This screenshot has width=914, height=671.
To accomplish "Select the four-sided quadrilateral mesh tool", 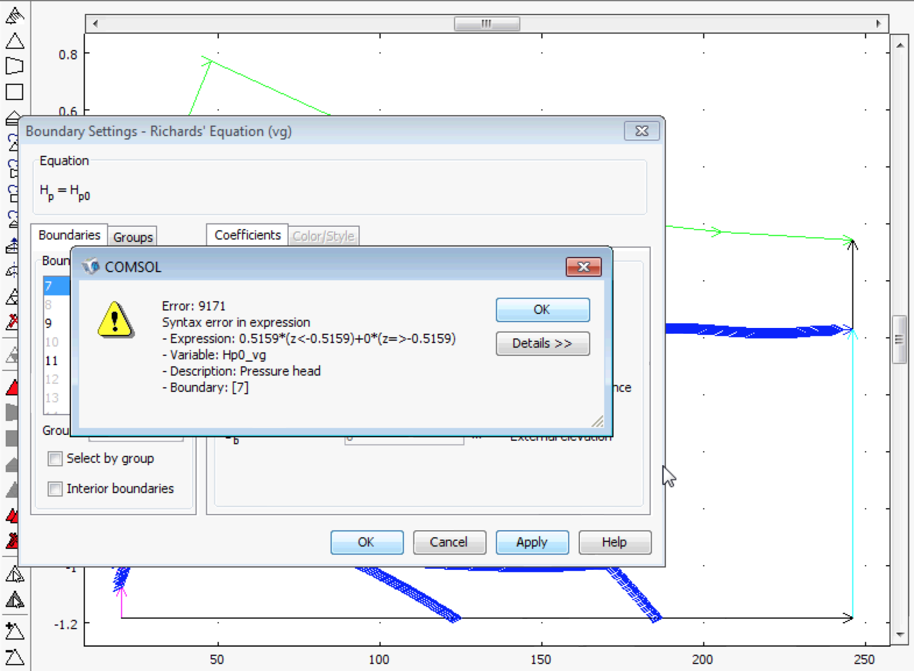I will [x=15, y=66].
